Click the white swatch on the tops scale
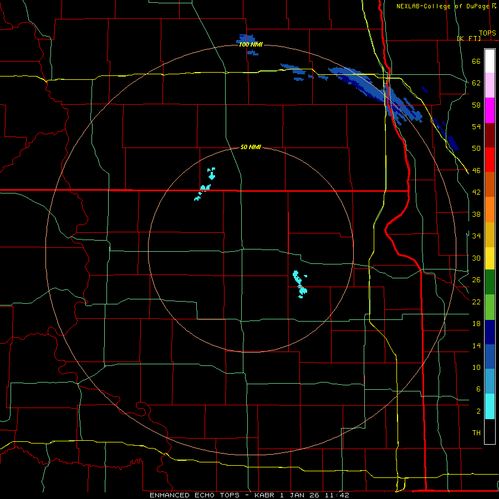Viewport: 499px width, 499px height. pos(490,61)
